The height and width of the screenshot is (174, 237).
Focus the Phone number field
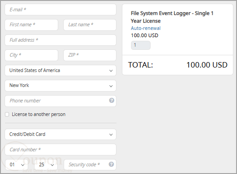[x=61, y=101]
